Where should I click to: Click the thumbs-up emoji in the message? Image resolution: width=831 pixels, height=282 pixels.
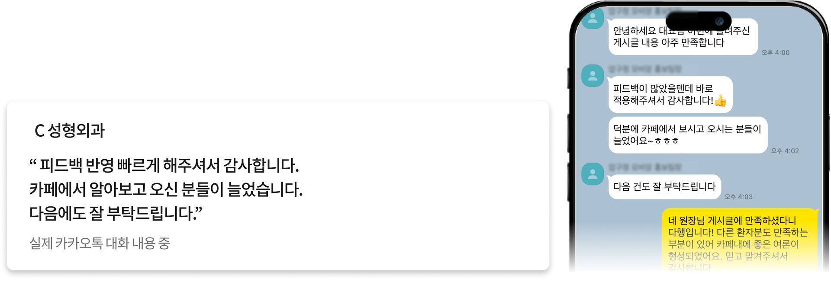[721, 101]
